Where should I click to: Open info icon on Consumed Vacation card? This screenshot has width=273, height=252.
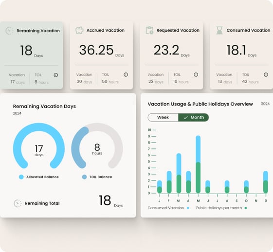click(x=266, y=74)
